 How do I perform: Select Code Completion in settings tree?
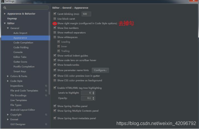23,43
